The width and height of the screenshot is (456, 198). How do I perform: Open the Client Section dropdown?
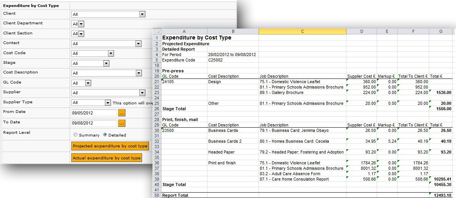pos(78,34)
